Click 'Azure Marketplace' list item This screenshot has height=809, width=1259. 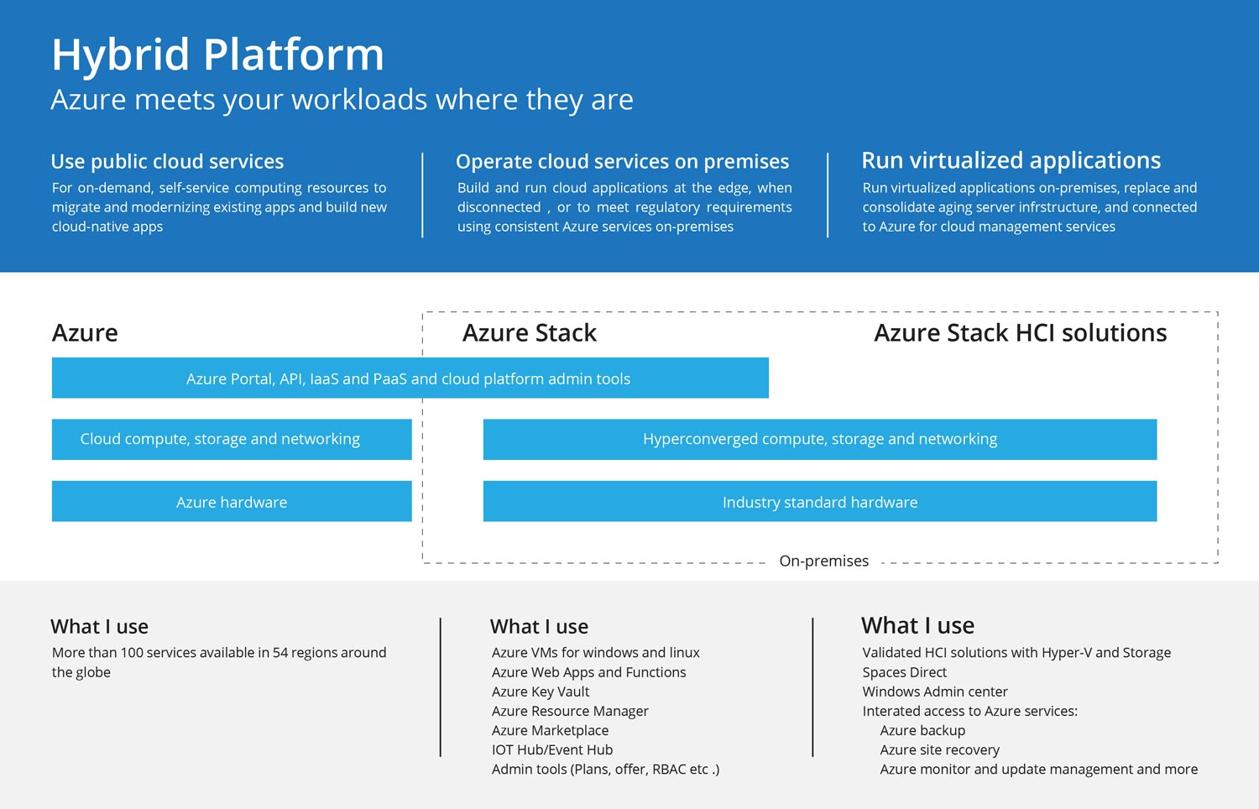tap(550, 730)
